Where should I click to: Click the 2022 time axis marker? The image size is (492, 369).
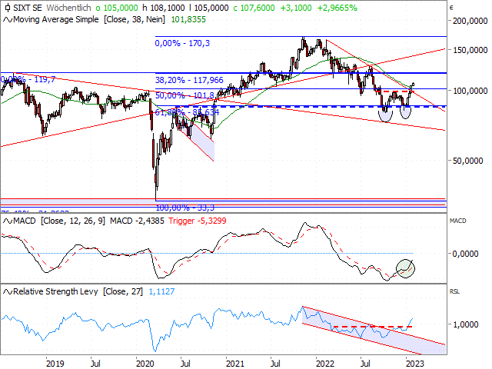pyautogui.click(x=325, y=364)
